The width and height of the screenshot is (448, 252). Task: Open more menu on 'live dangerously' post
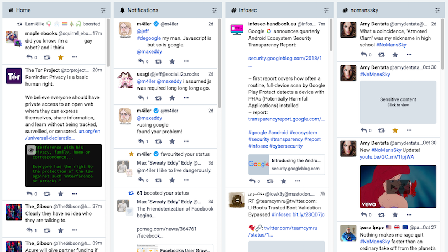coord(186,180)
